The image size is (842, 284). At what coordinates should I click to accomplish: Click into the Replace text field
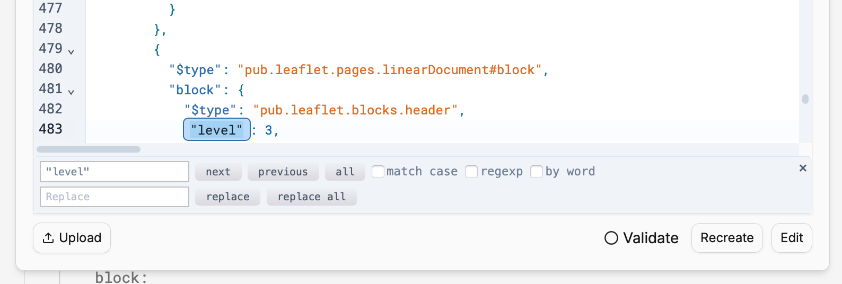coord(115,197)
